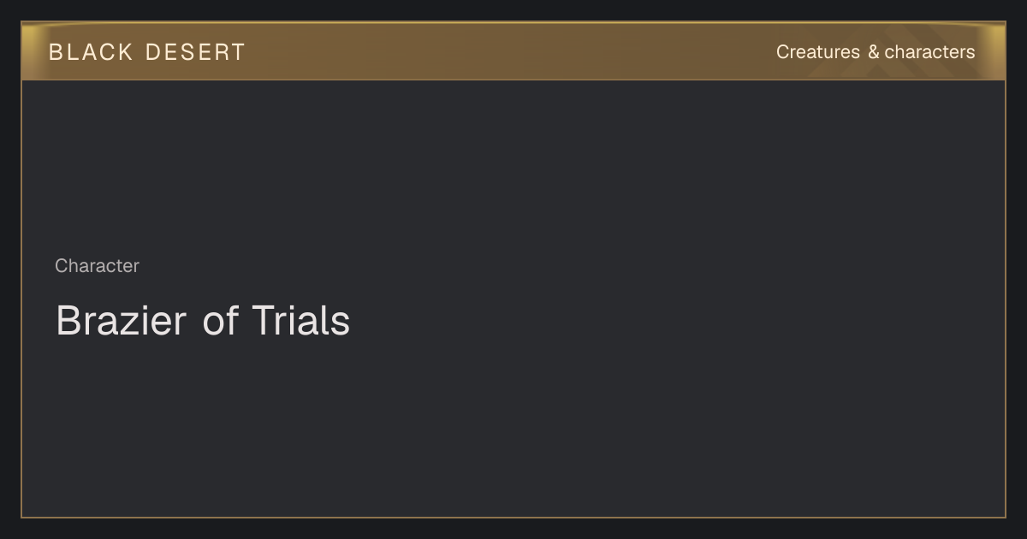Click the word characters in the header
This screenshot has height=539, width=1027.
(929, 52)
